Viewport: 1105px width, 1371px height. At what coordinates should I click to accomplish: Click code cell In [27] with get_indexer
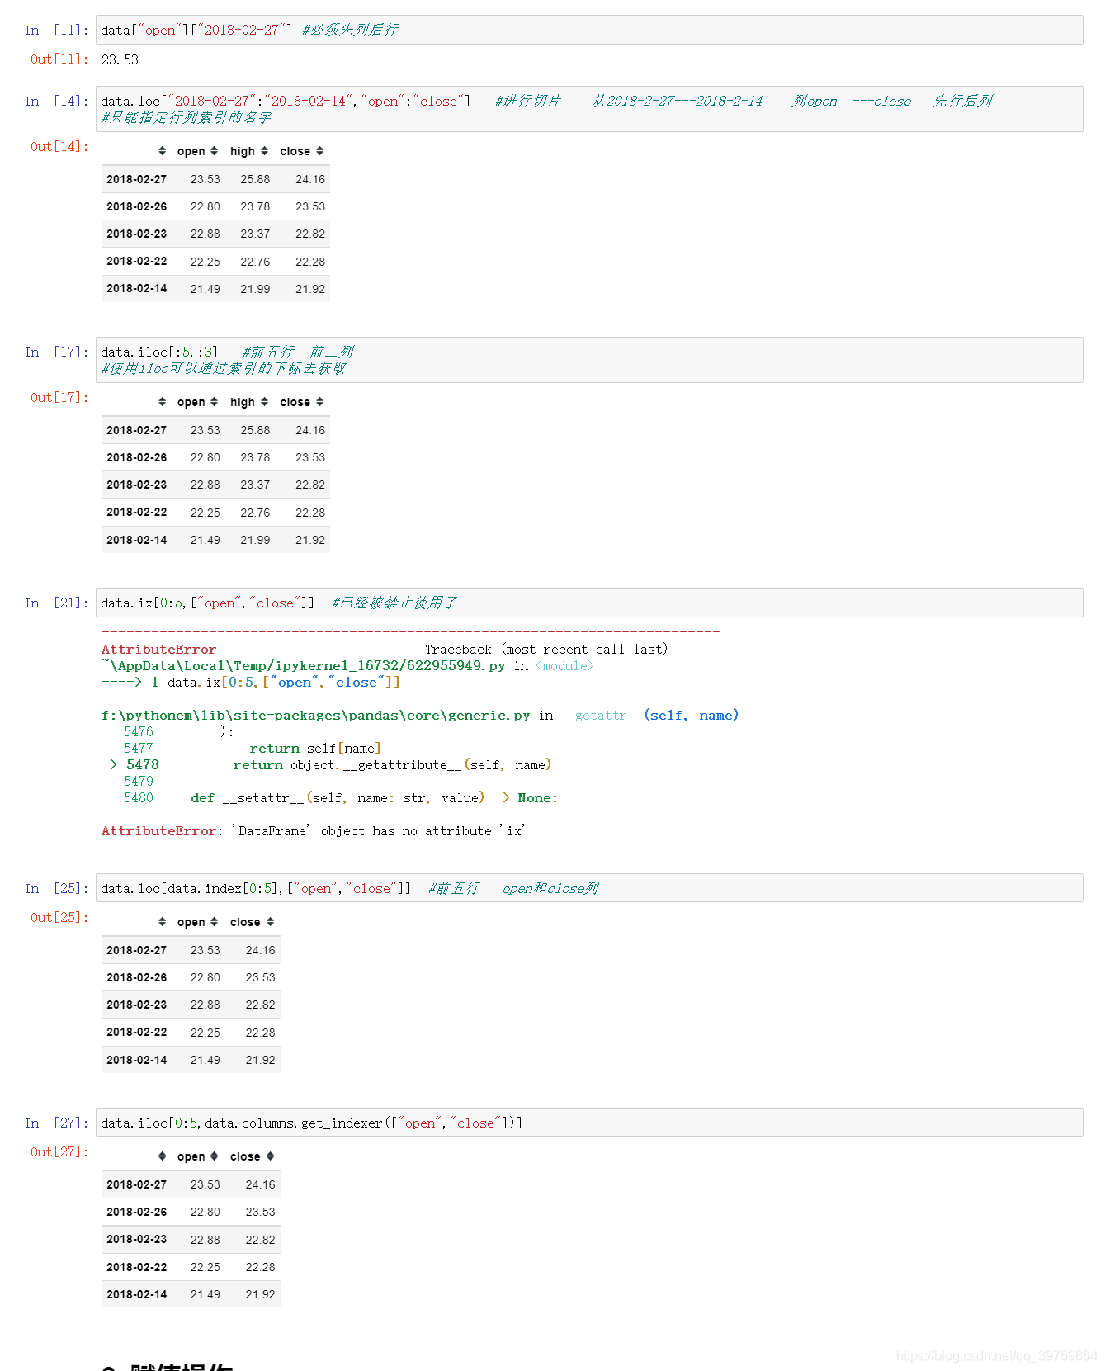[x=589, y=1123]
